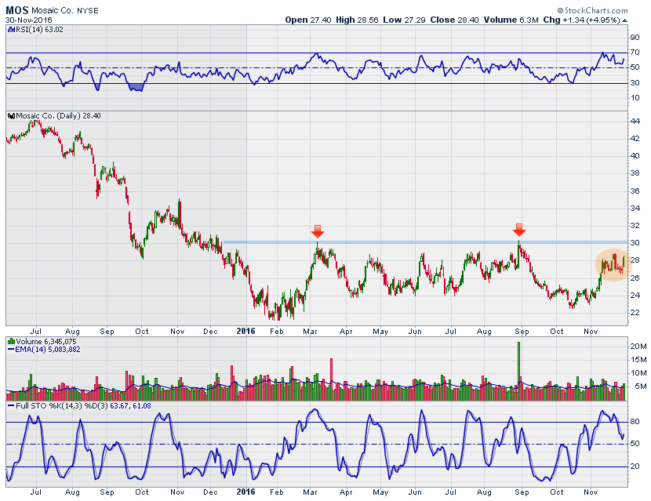Click the date '30-Nov-2016'
Image resolution: width=651 pixels, height=501 pixels.
click(29, 20)
